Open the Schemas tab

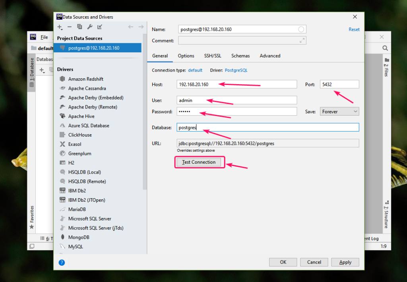click(240, 56)
